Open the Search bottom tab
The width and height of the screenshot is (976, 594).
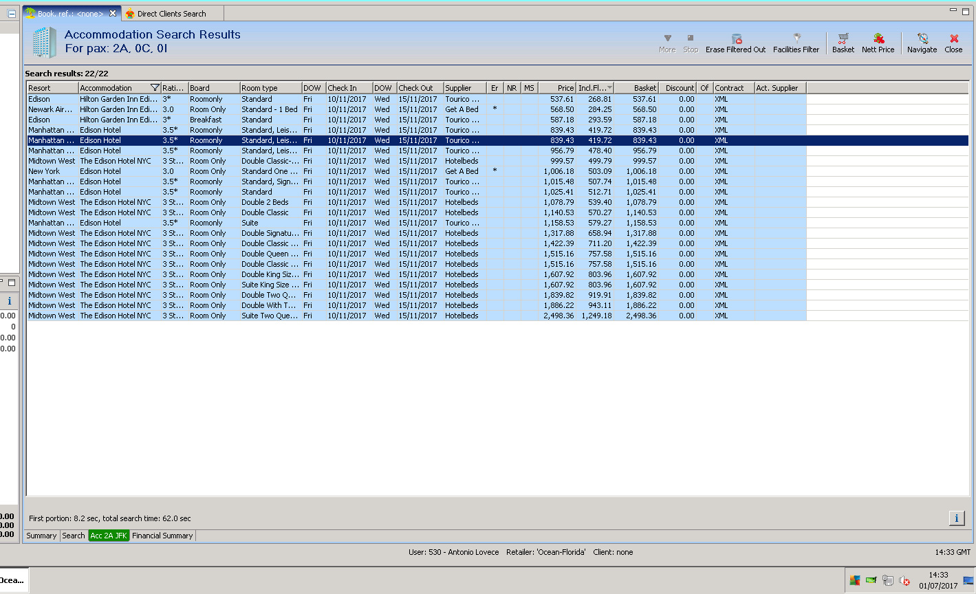click(74, 536)
